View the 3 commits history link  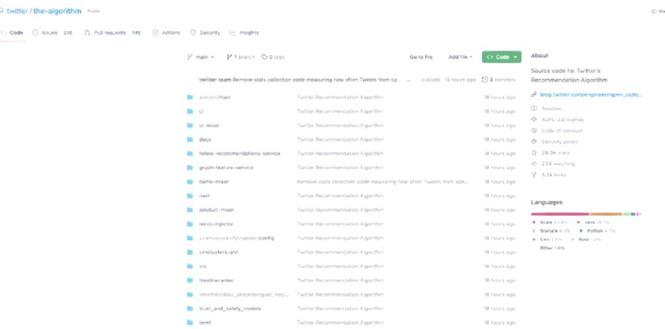[499, 79]
